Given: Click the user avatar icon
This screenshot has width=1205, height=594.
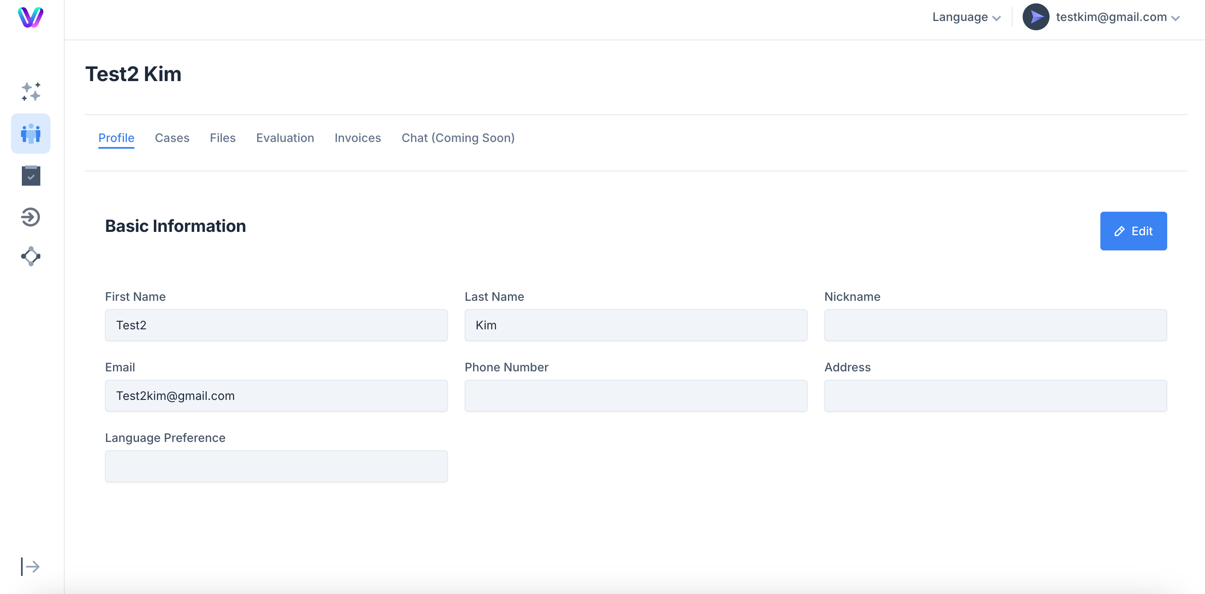Looking at the screenshot, I should (1036, 17).
